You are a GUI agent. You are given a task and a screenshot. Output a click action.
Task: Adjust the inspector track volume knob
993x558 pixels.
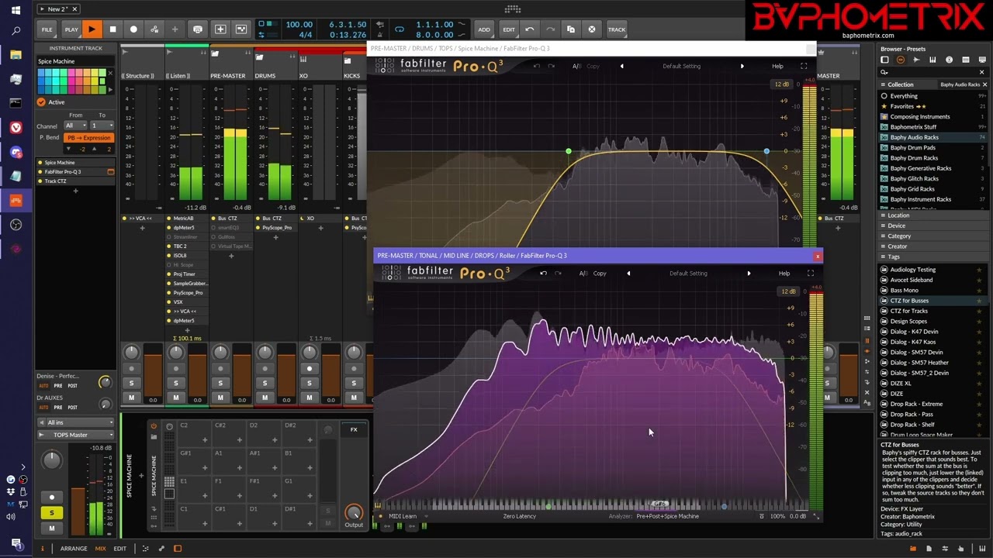click(52, 460)
